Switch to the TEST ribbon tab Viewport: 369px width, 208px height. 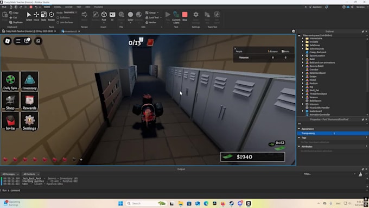click(x=79, y=7)
